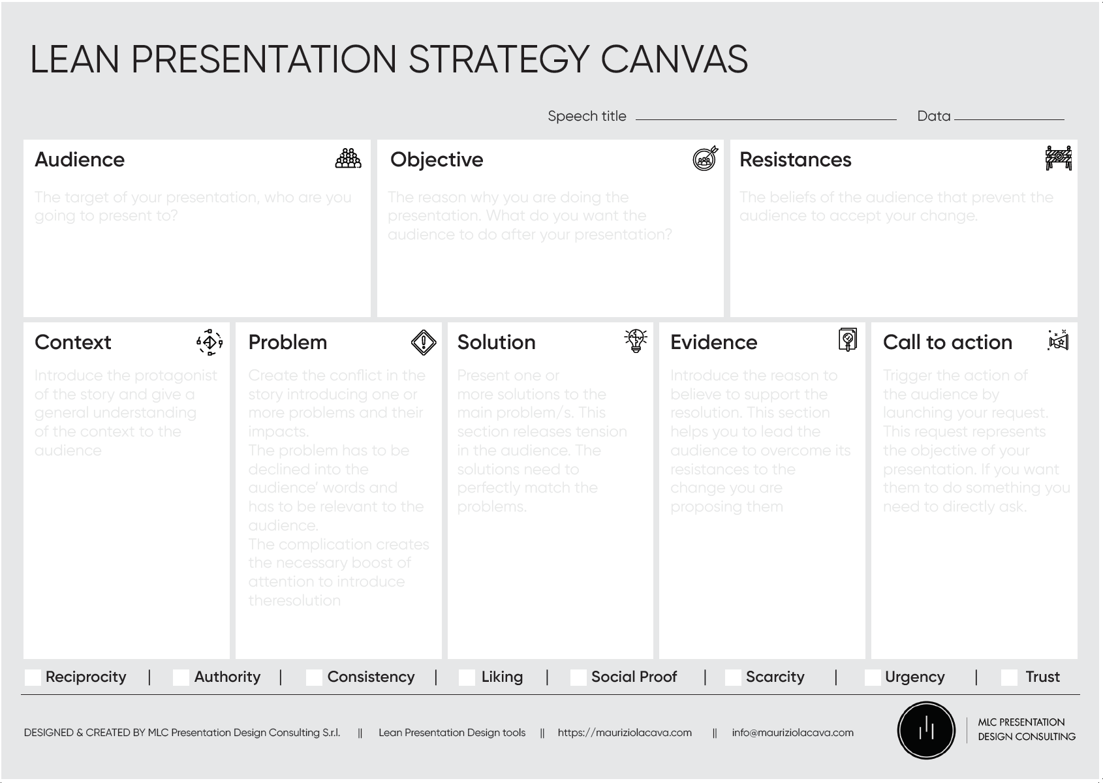Viewport: 1103px width, 783px height.
Task: Click the info@mauriziolacava.com email address
Action: pos(792,733)
